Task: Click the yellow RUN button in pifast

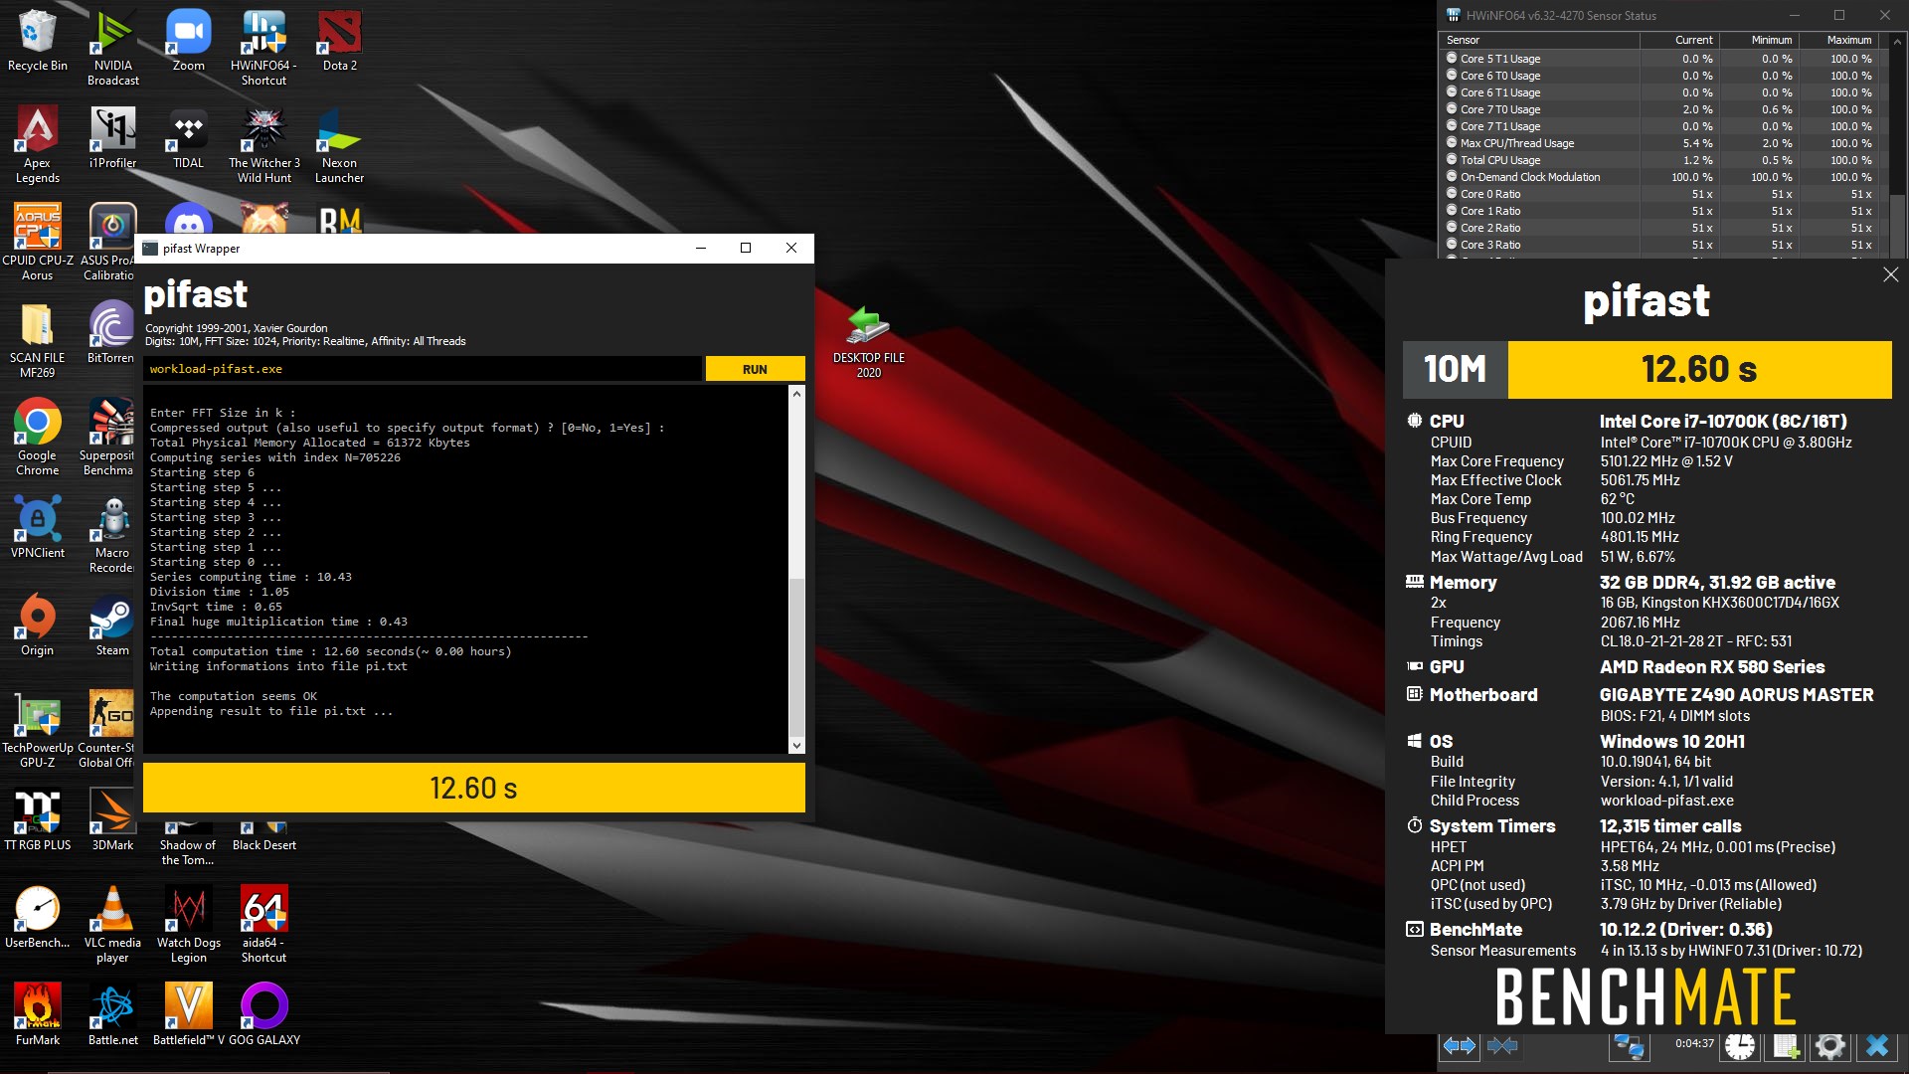Action: (x=755, y=369)
